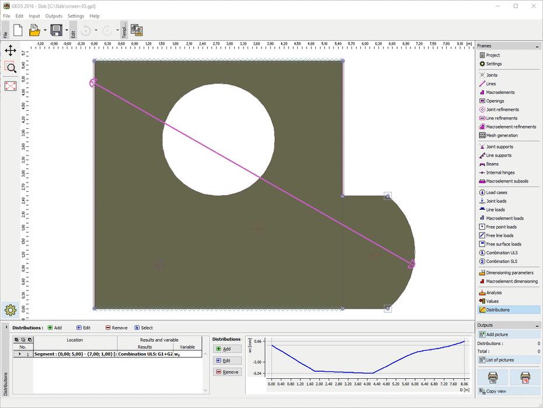
Task: Click the Templates pictures icon in toolbar
Action: (x=137, y=30)
